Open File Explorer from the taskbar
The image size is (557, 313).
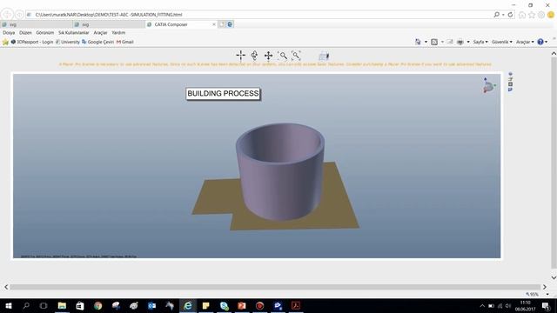(62, 305)
